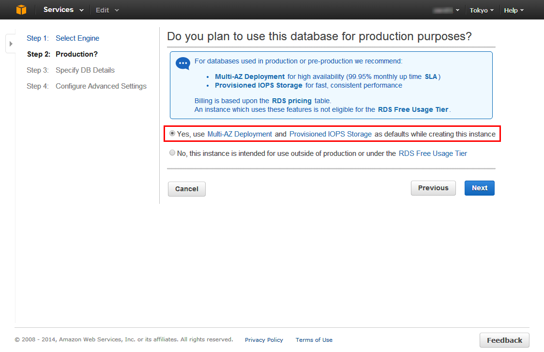
Task: Select Yes, use Multi-AZ Deployment radio button
Action: (x=172, y=134)
